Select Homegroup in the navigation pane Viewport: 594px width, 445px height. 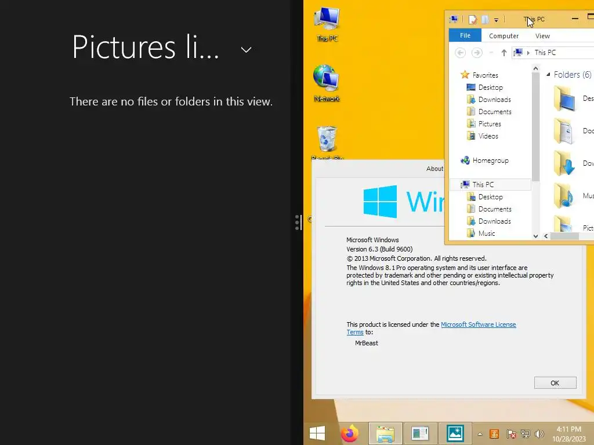[x=484, y=161]
